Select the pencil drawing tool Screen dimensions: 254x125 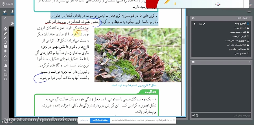[x=5, y=33]
